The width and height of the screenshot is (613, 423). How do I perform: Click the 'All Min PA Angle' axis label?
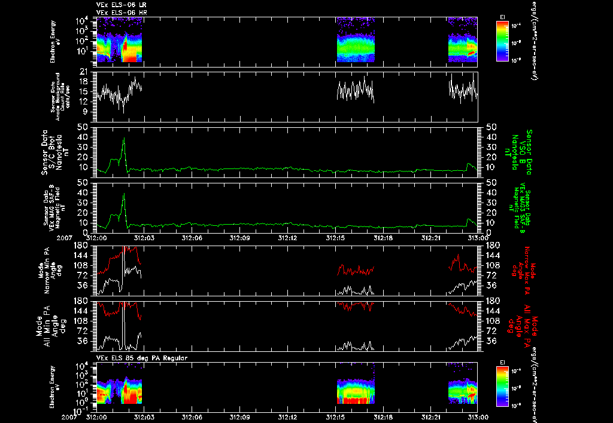pyautogui.click(x=51, y=326)
